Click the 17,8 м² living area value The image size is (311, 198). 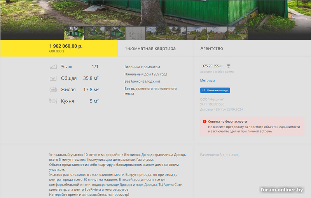pos(91,90)
